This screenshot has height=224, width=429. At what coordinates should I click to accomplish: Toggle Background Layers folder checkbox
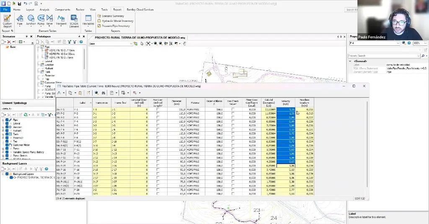tap(7, 174)
